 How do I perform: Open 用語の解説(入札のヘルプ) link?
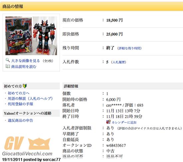(x=30, y=98)
